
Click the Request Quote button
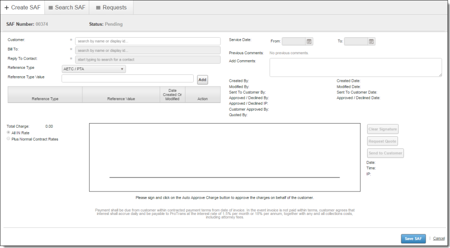pos(382,141)
